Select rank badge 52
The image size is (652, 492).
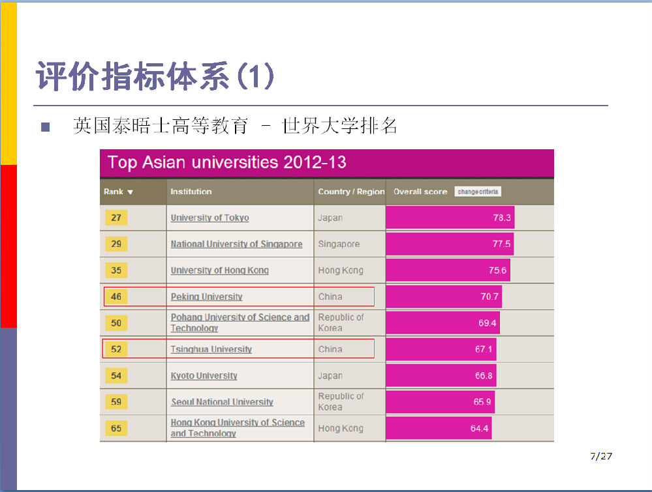pyautogui.click(x=116, y=349)
